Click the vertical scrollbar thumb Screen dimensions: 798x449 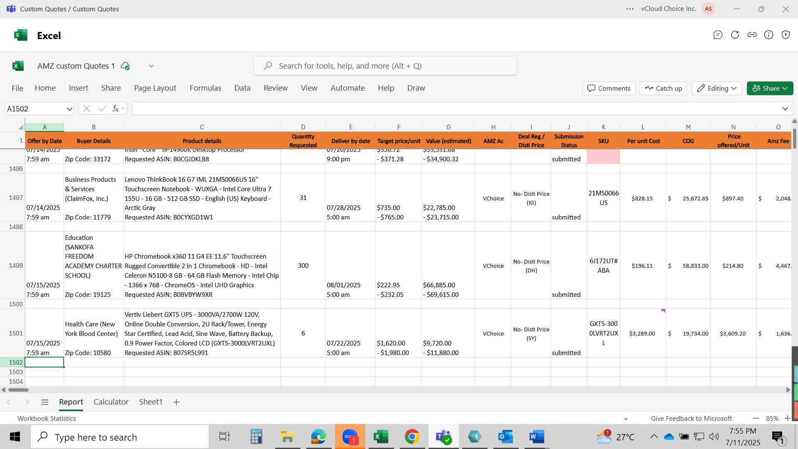pyautogui.click(x=794, y=139)
